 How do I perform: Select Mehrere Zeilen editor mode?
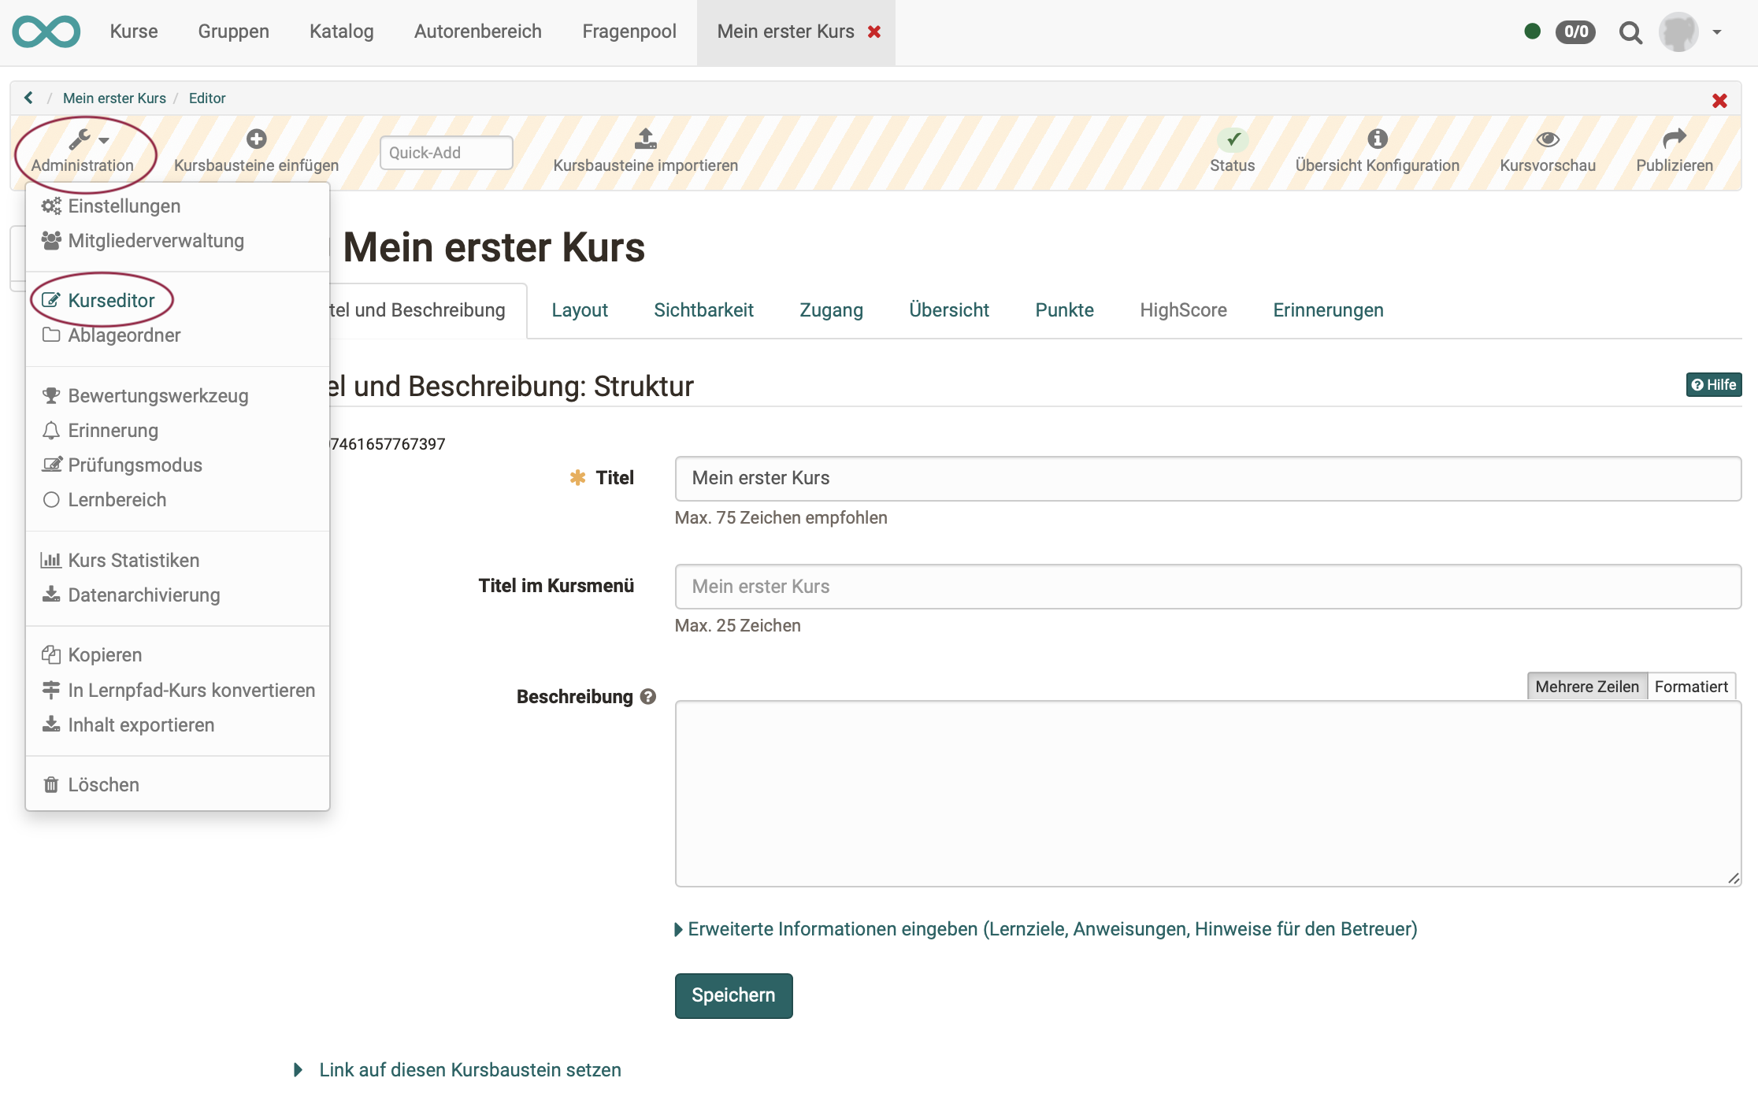(1587, 687)
